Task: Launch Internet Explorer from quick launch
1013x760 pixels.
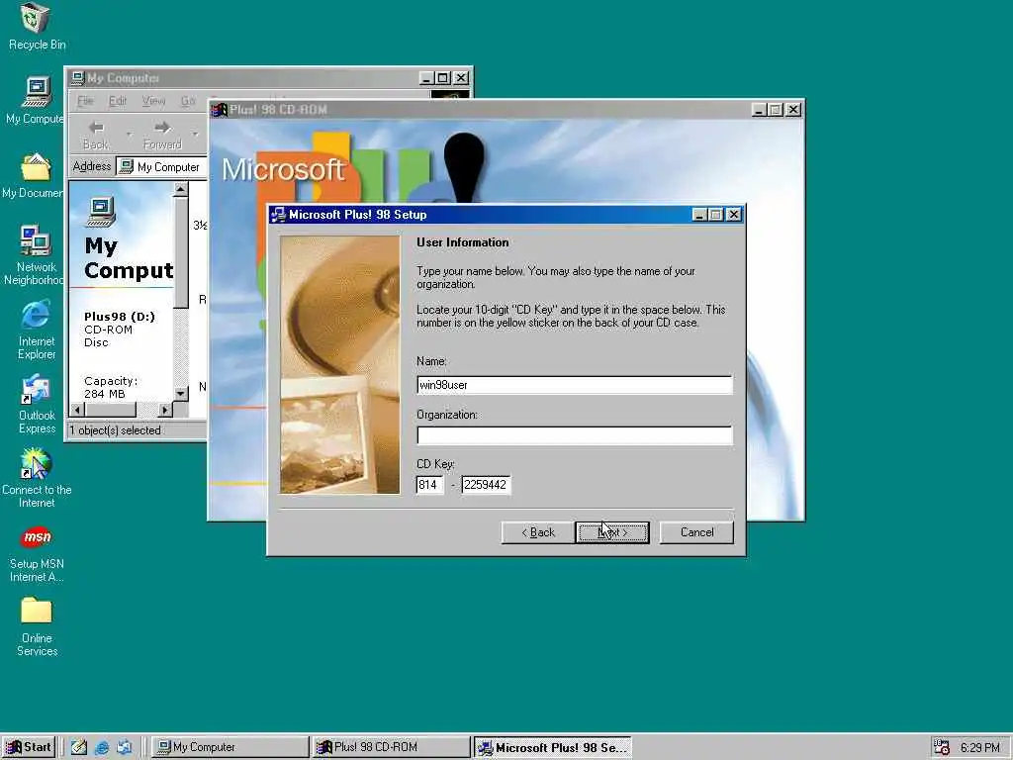Action: (102, 747)
